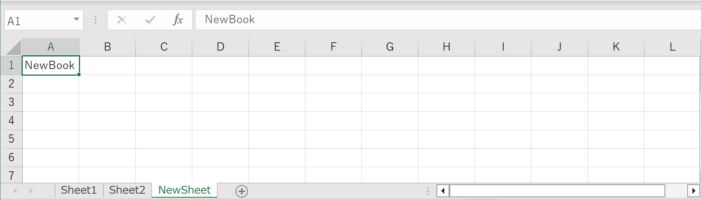The height and width of the screenshot is (200, 701).
Task: Cancel the entry with the X icon
Action: click(122, 20)
